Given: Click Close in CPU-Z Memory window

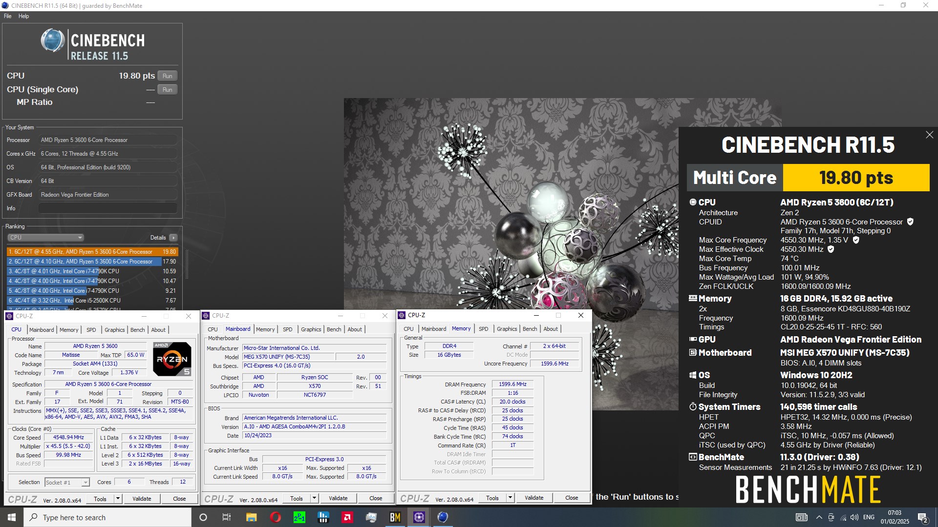Looking at the screenshot, I should click(x=572, y=498).
